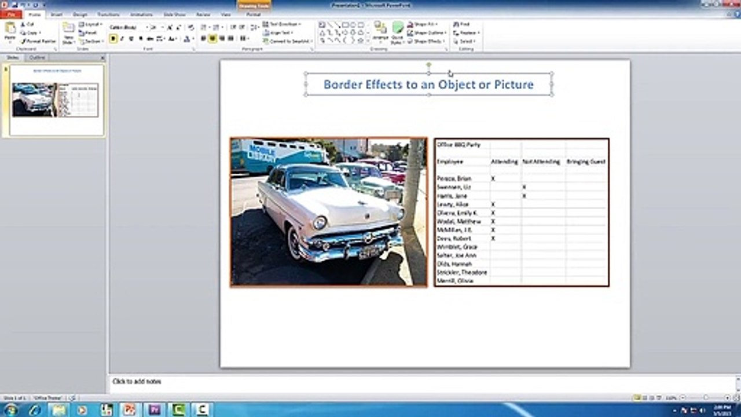Click the PowerPoint taskbar icon
The height and width of the screenshot is (417, 741).
point(130,410)
